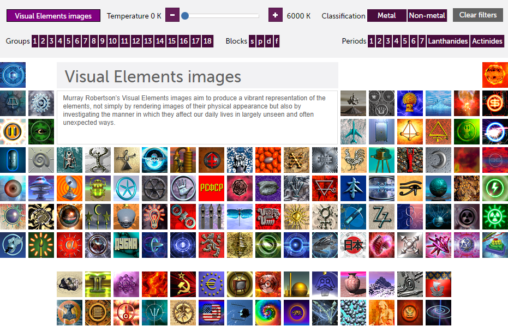
Task: Click the Visual Elements images heading
Action: (153, 77)
